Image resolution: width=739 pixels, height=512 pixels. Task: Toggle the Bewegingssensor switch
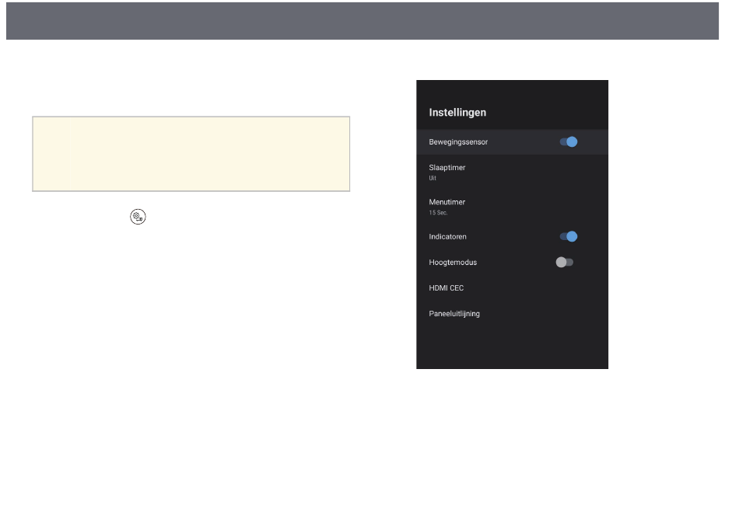(569, 141)
